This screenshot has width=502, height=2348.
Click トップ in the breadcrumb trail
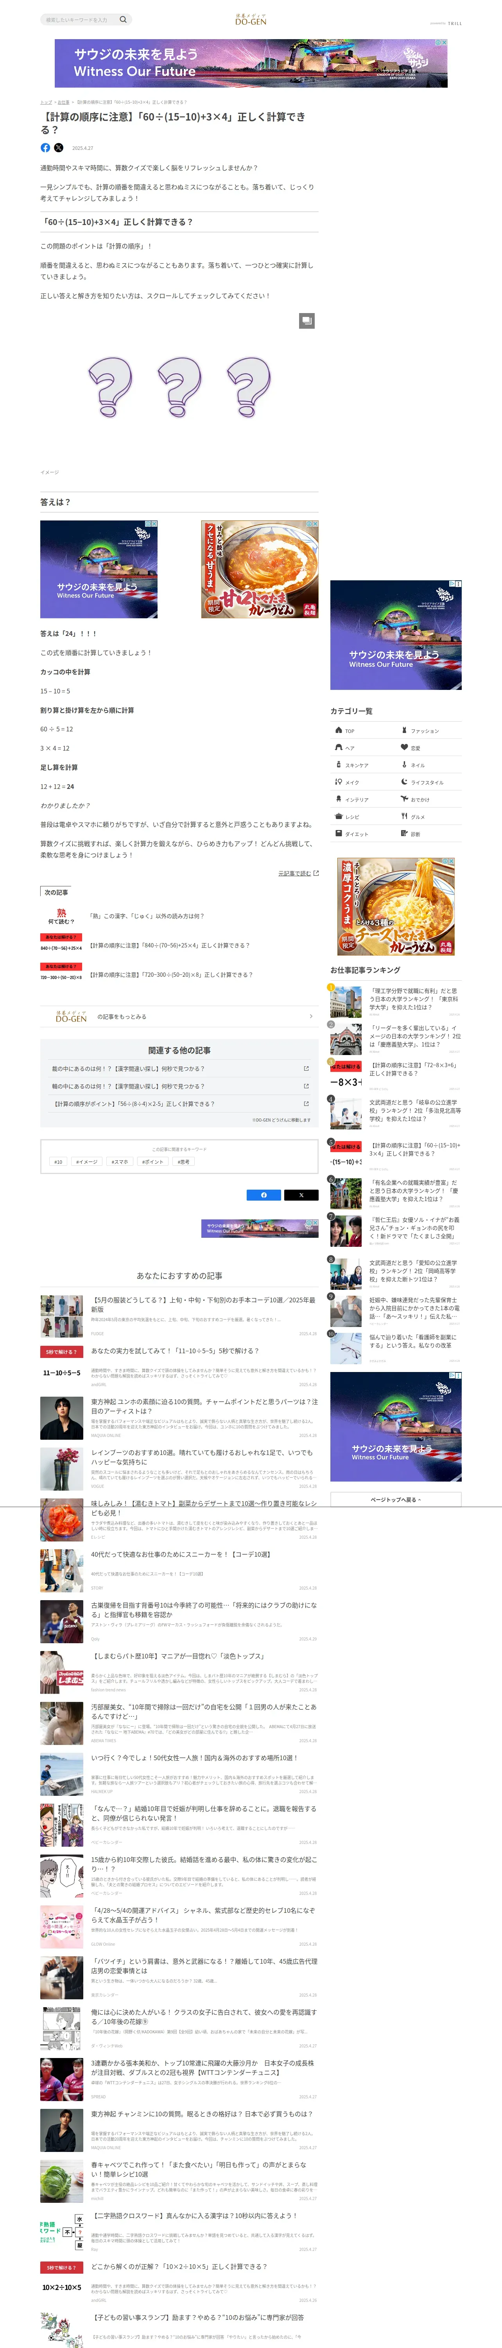point(46,102)
